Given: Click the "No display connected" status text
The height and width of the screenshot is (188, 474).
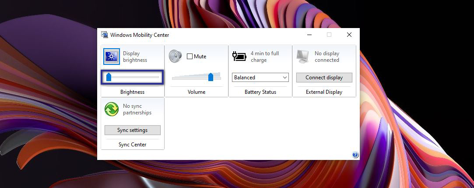Looking at the screenshot, I should [x=327, y=57].
